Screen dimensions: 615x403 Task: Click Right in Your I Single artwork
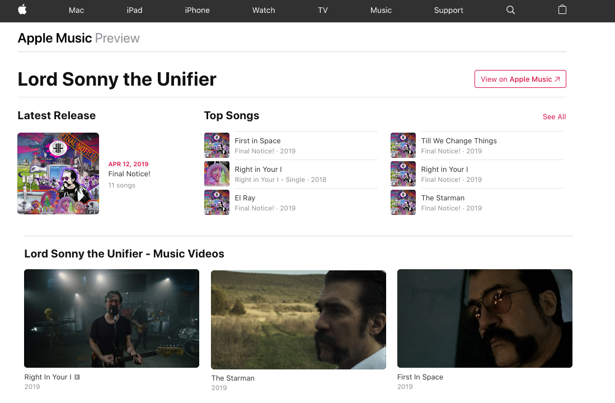(217, 174)
